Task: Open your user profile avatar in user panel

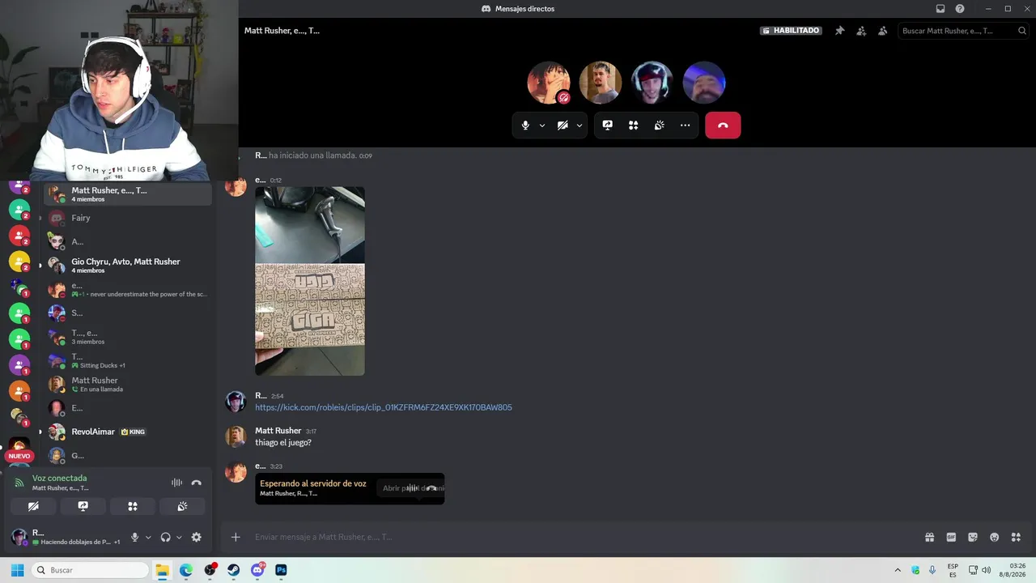Action: pyautogui.click(x=19, y=537)
